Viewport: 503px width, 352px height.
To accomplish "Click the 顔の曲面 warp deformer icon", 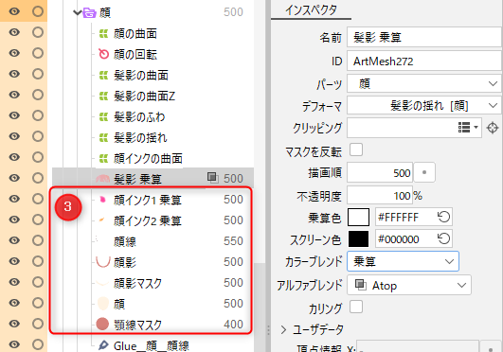I will (103, 33).
